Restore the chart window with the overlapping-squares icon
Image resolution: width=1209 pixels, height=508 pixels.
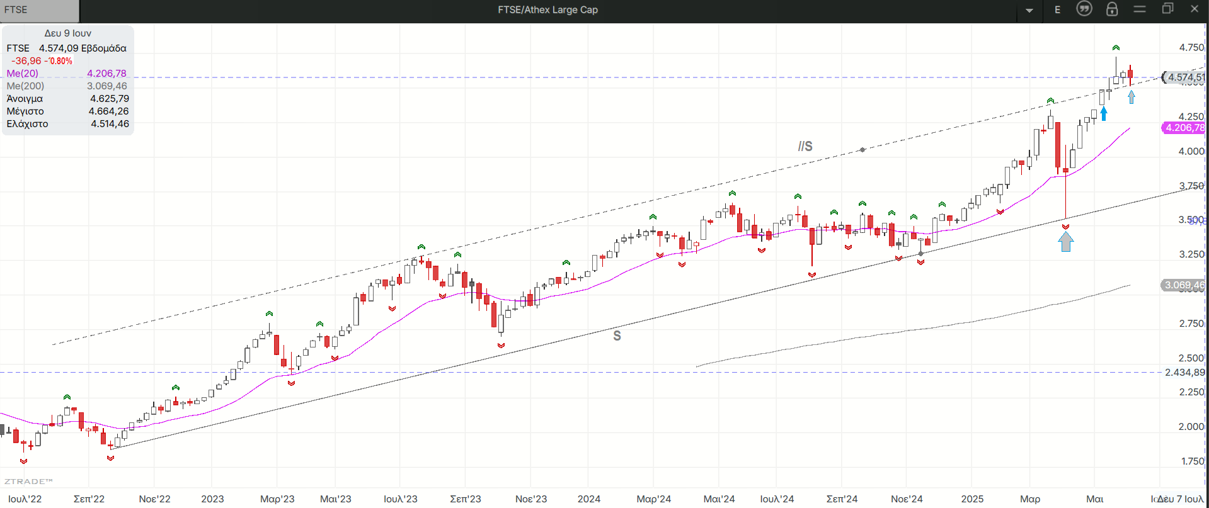click(1167, 9)
